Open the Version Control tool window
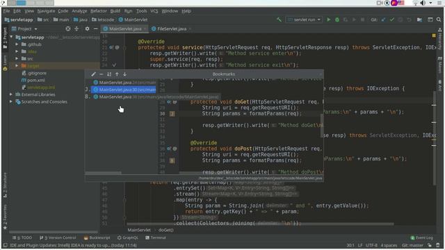The image size is (445, 250). [58, 237]
